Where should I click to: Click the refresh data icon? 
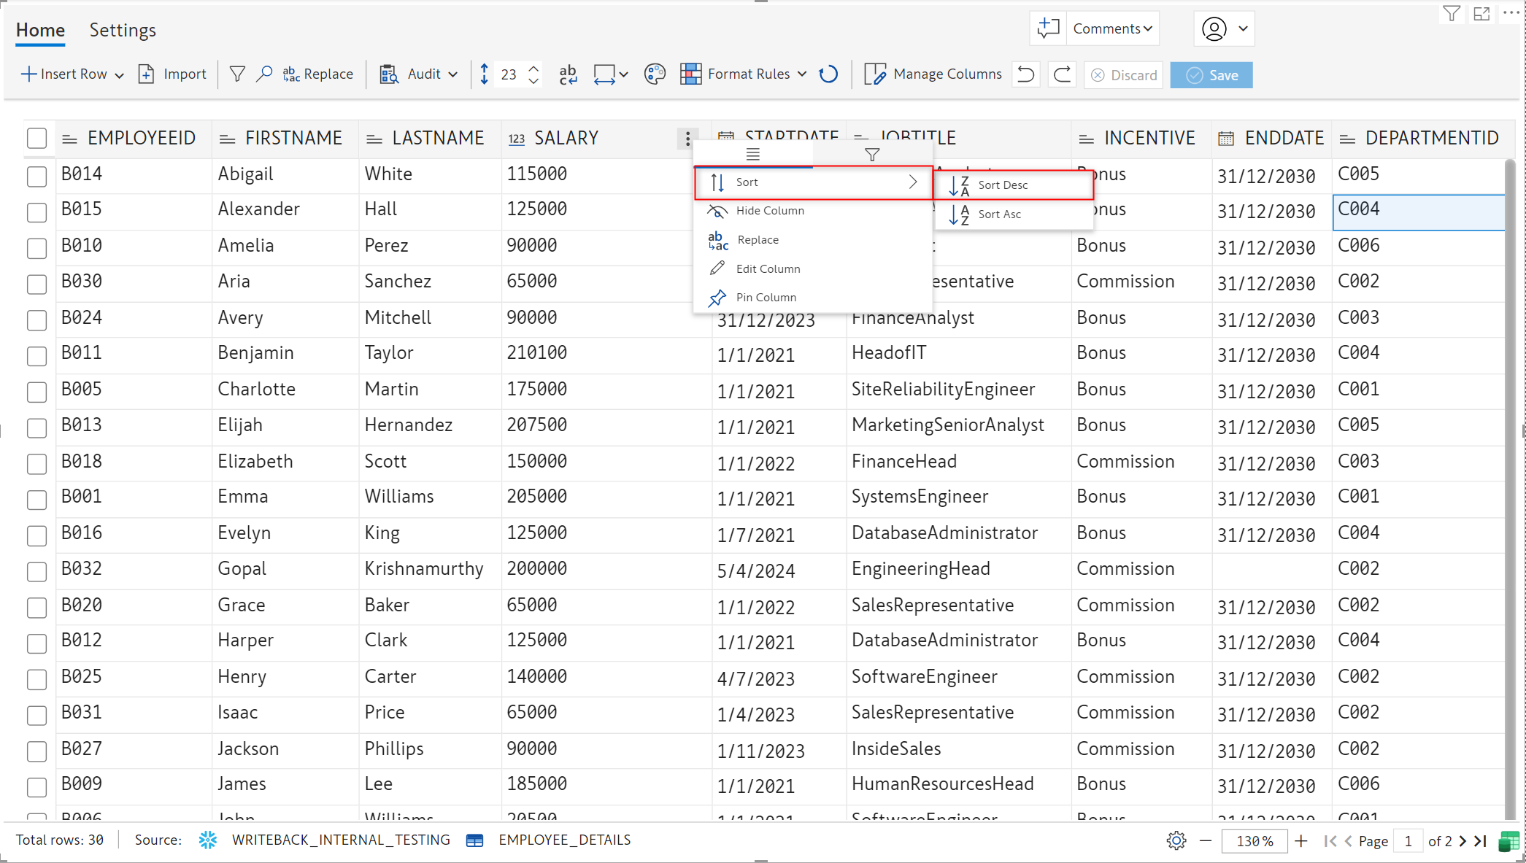tap(828, 74)
